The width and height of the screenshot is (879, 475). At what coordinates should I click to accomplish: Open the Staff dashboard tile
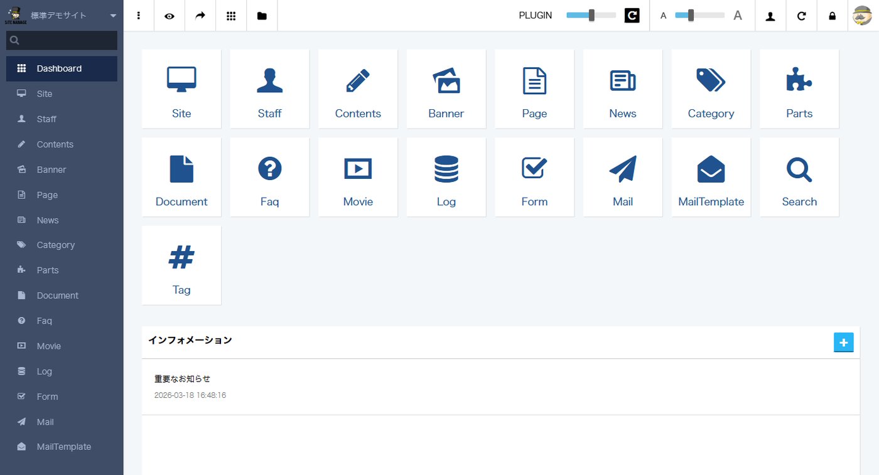269,88
